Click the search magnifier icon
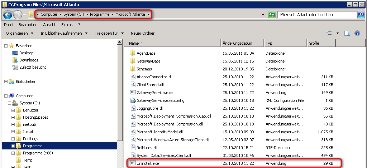 361,15
